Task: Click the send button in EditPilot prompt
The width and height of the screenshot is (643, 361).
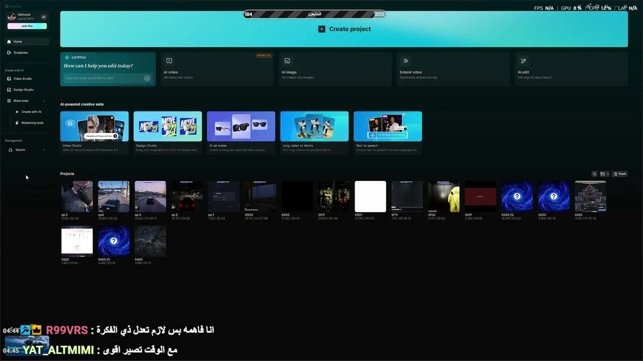Action: click(x=147, y=78)
